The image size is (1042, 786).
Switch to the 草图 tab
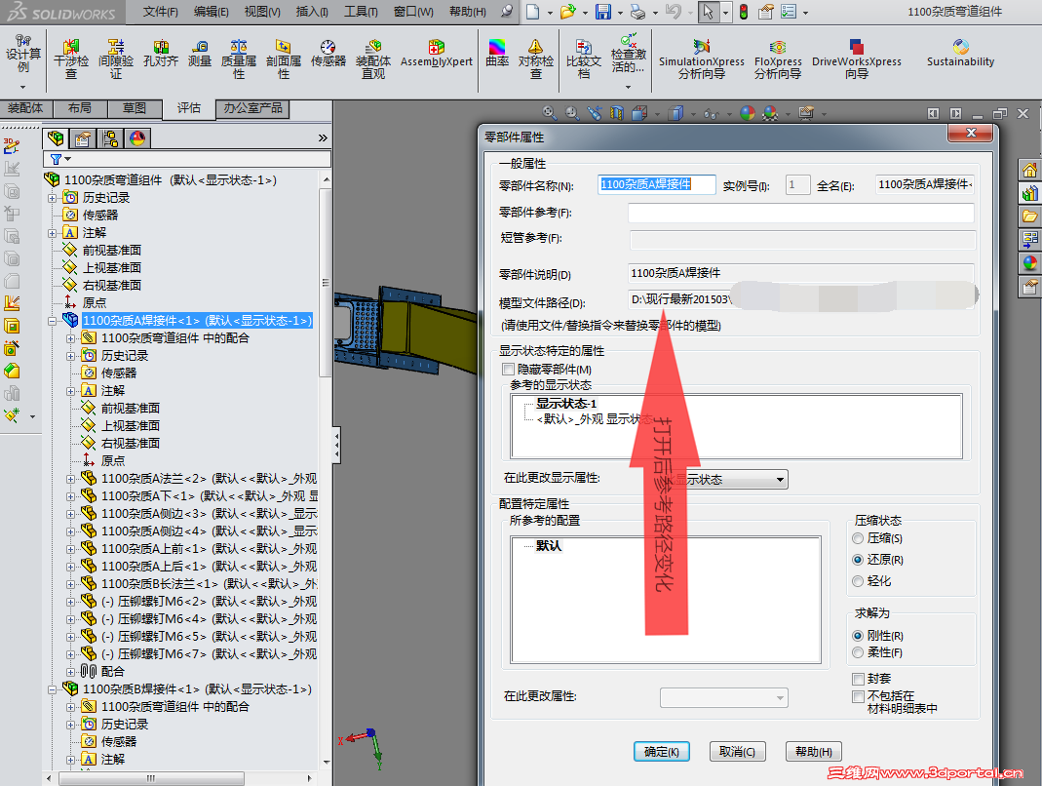(135, 108)
